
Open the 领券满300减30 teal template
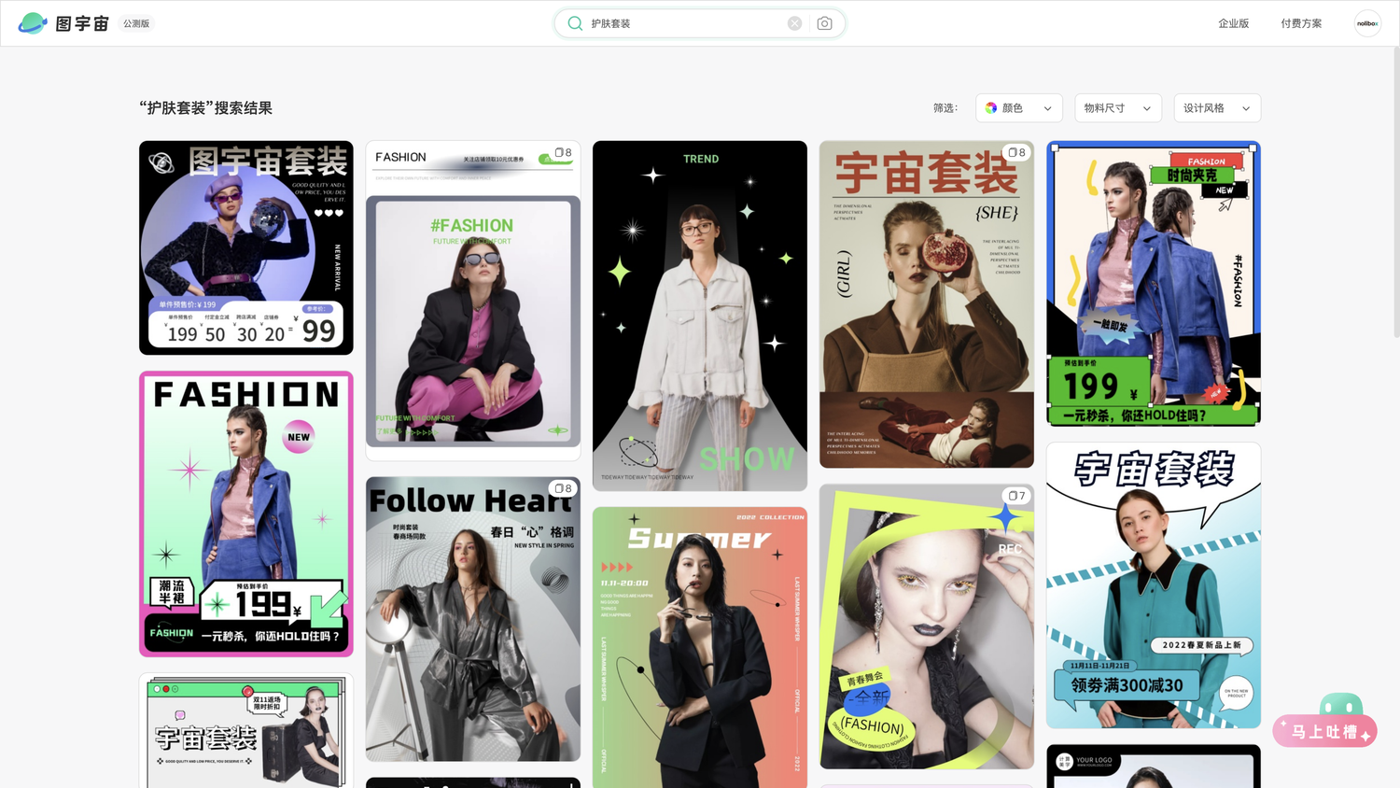[1154, 585]
